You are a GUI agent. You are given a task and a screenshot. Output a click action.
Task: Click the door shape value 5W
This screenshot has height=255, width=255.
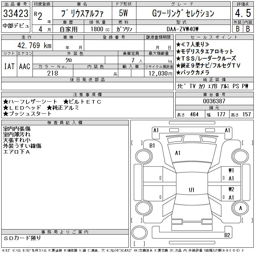pyautogui.click(x=123, y=13)
